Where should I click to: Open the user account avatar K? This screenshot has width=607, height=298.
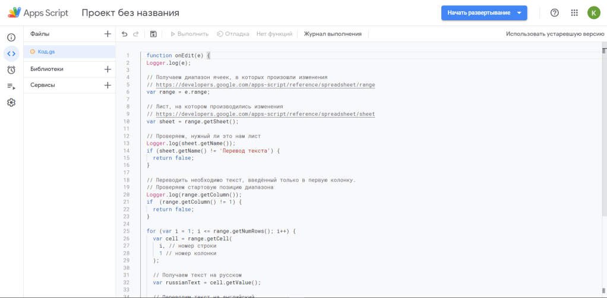(593, 13)
